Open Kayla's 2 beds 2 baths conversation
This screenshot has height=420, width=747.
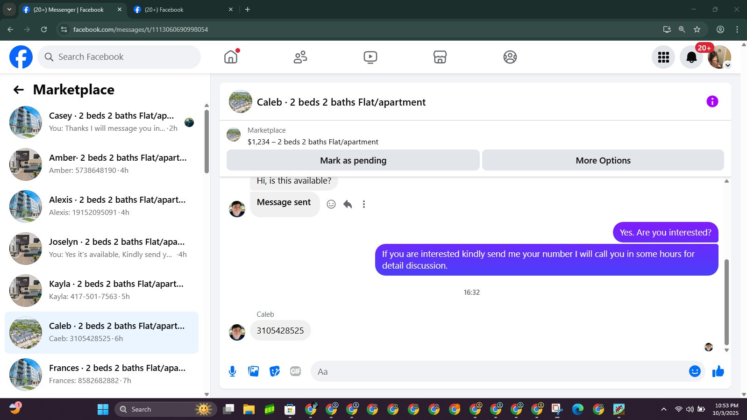(101, 290)
